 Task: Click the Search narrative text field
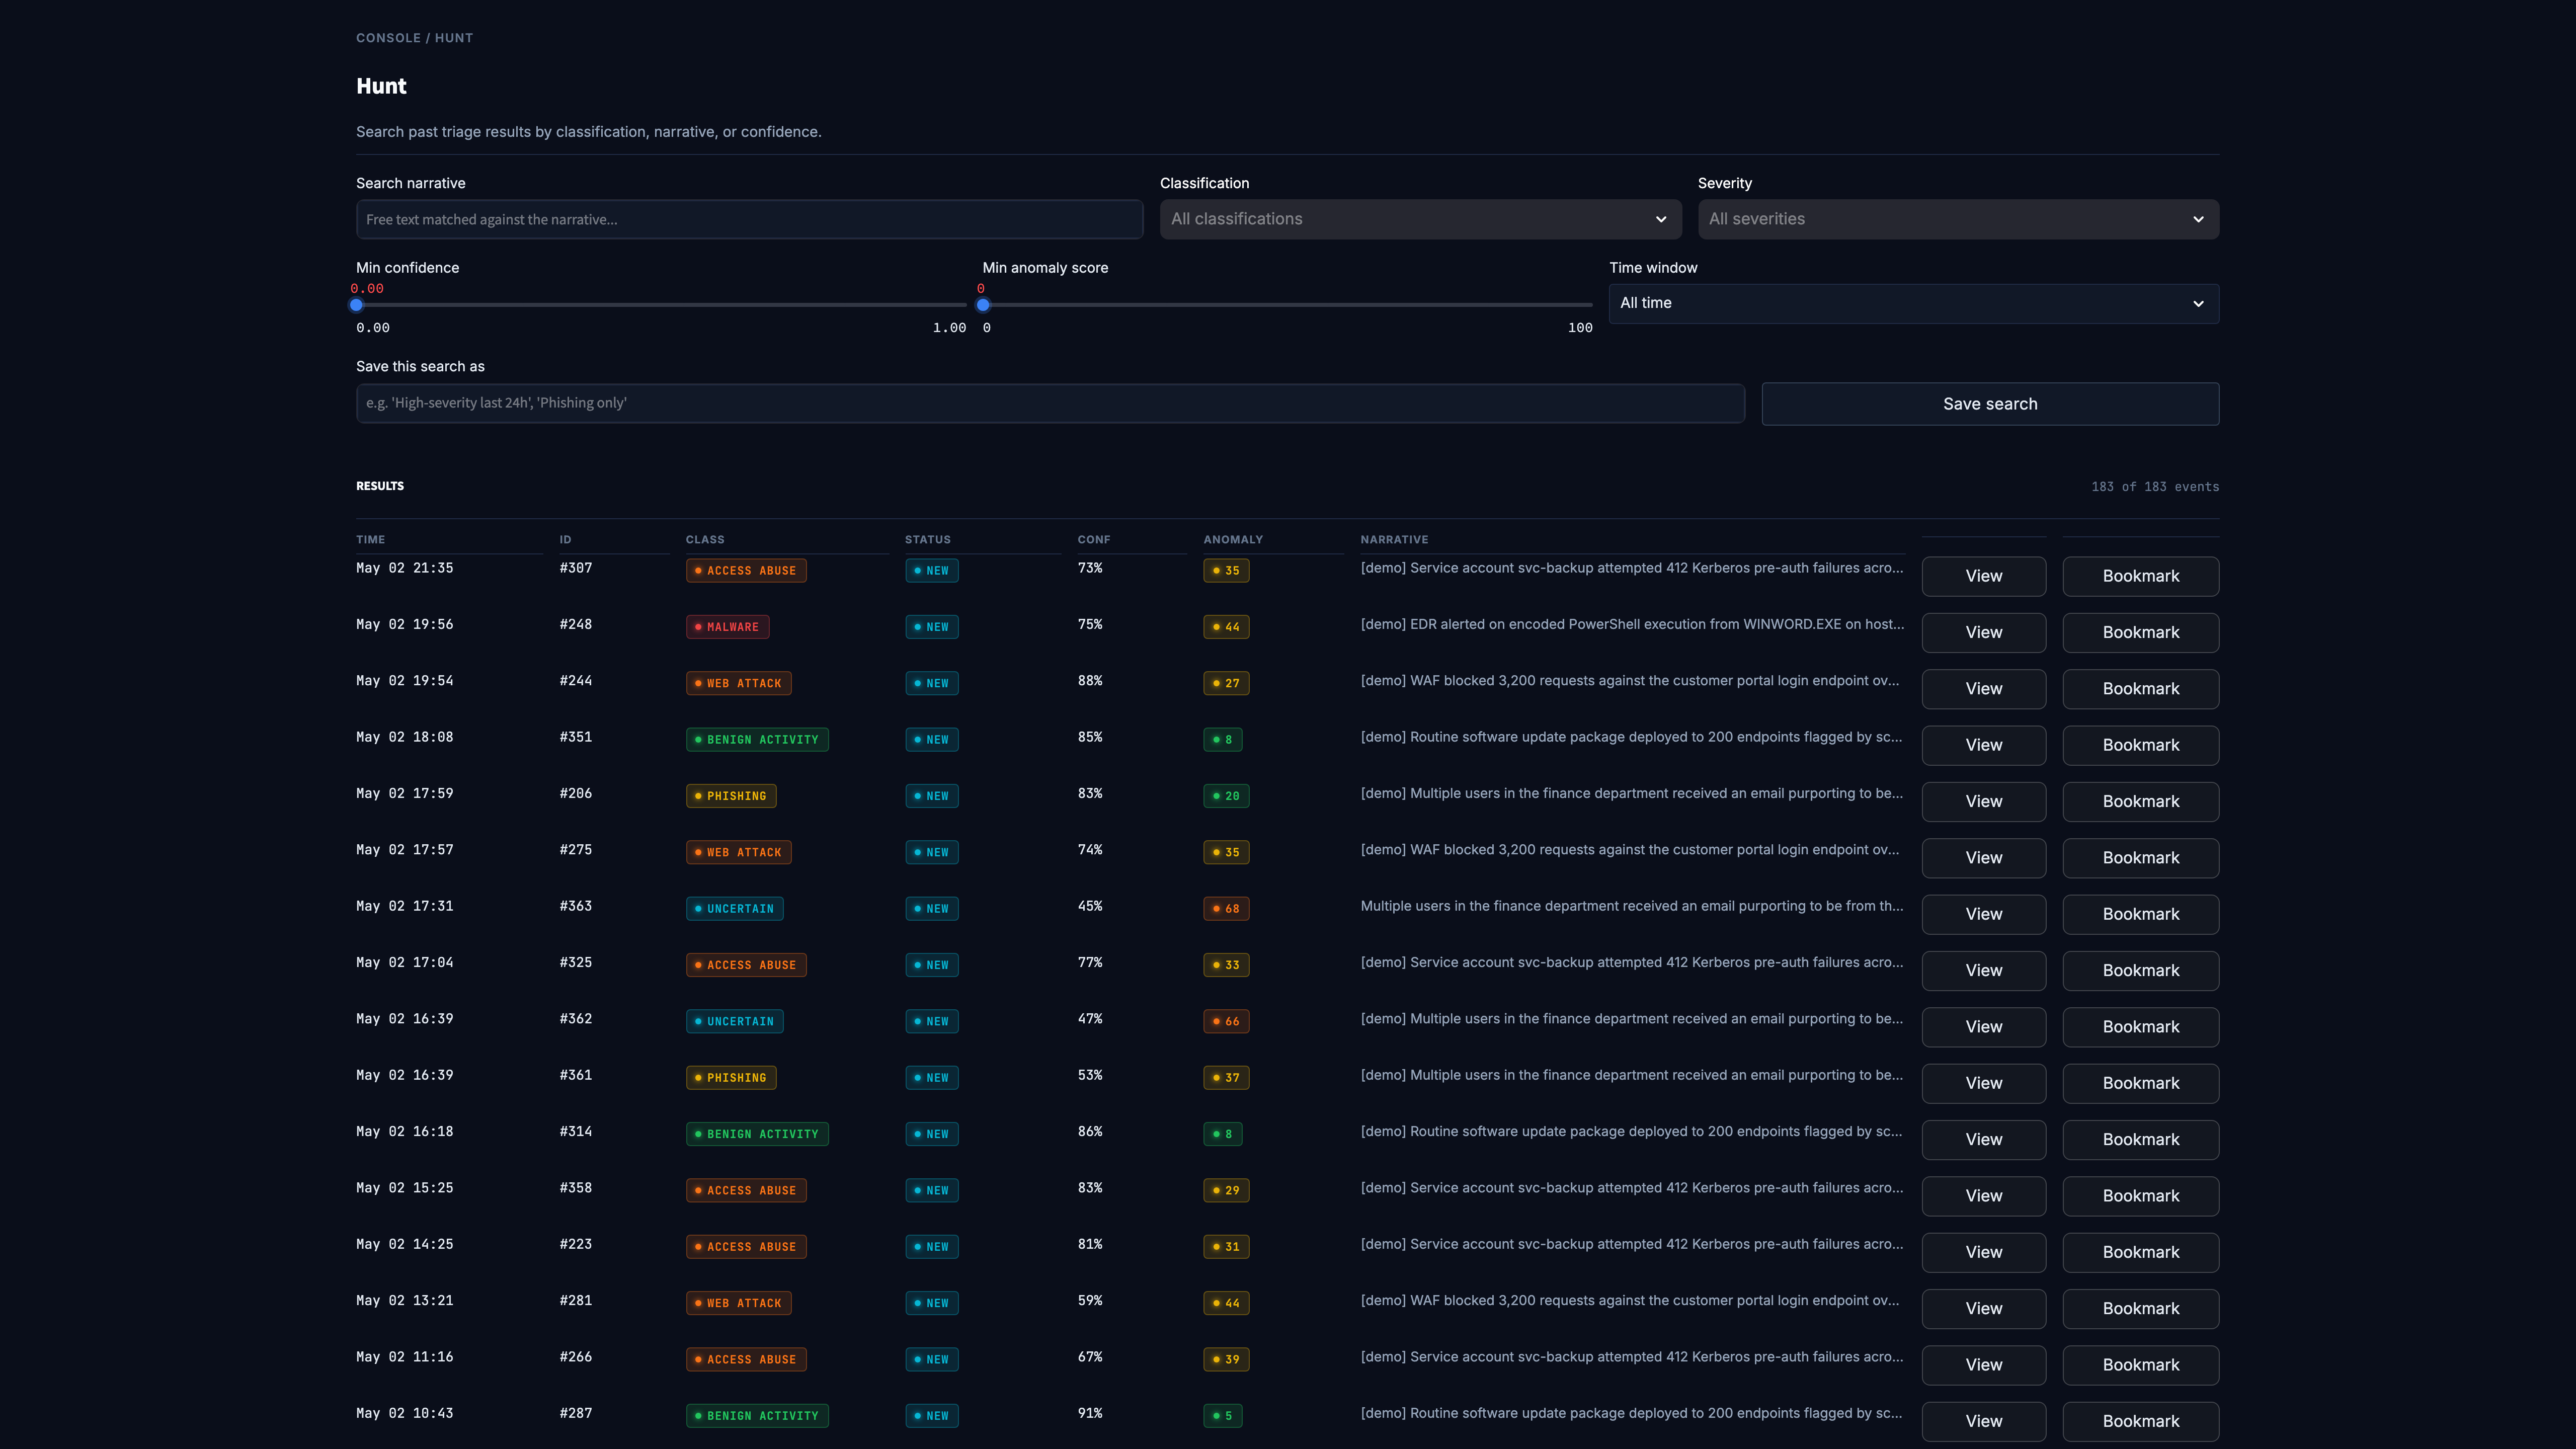tap(749, 219)
